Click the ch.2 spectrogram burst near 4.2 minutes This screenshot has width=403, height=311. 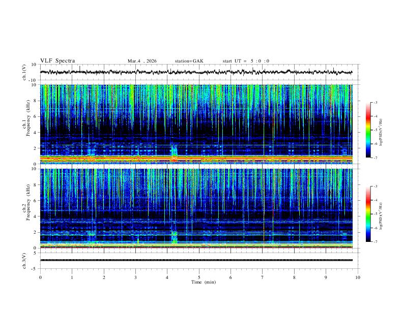point(174,237)
